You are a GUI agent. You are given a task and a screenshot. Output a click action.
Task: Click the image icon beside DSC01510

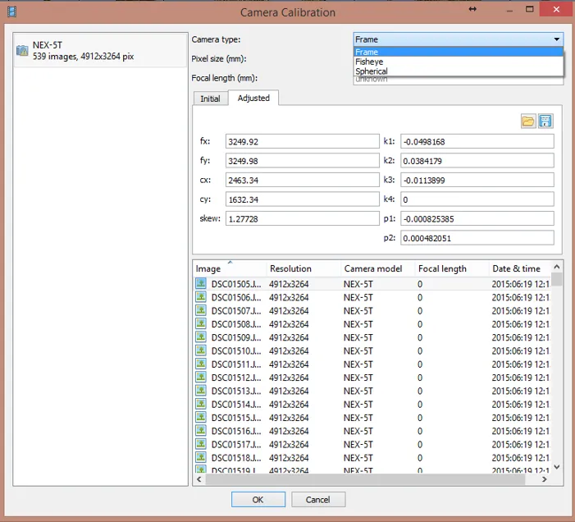tap(201, 350)
